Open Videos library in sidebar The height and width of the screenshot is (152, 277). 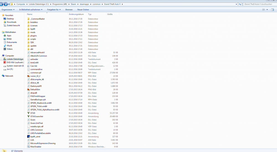pyautogui.click(x=9, y=49)
